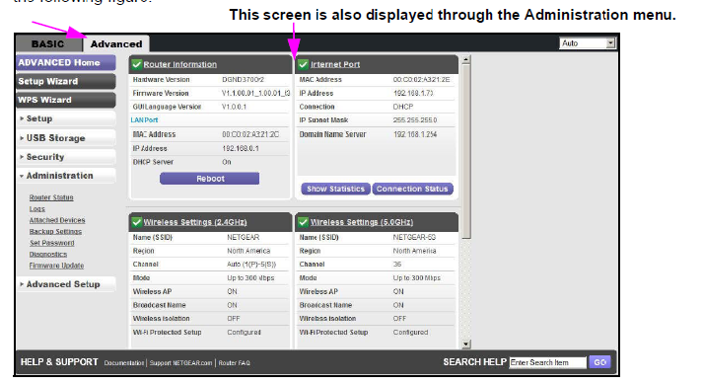Click 2.4GHz Channel value Auto
This screenshot has height=384, width=703.
251,265
